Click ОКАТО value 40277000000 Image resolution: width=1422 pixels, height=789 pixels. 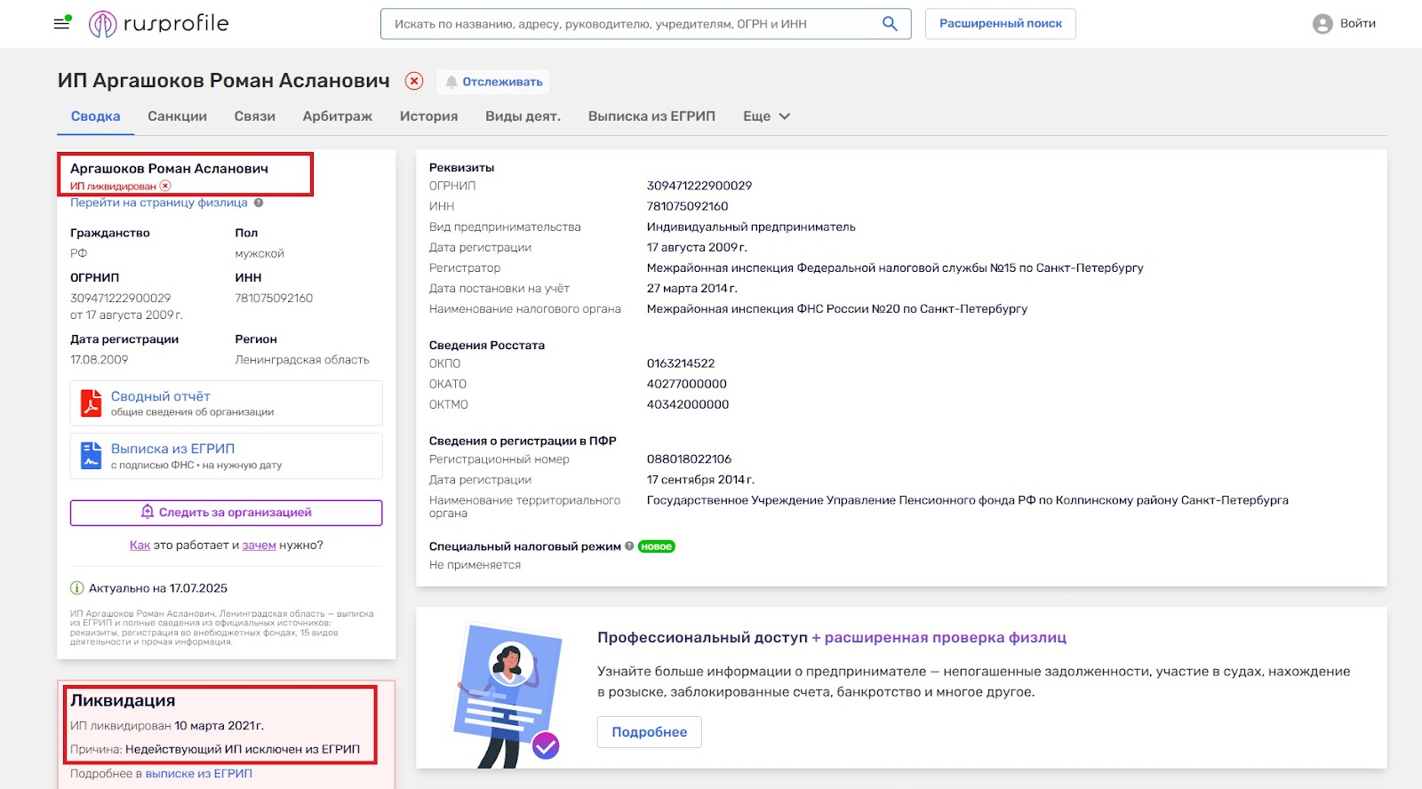point(687,384)
